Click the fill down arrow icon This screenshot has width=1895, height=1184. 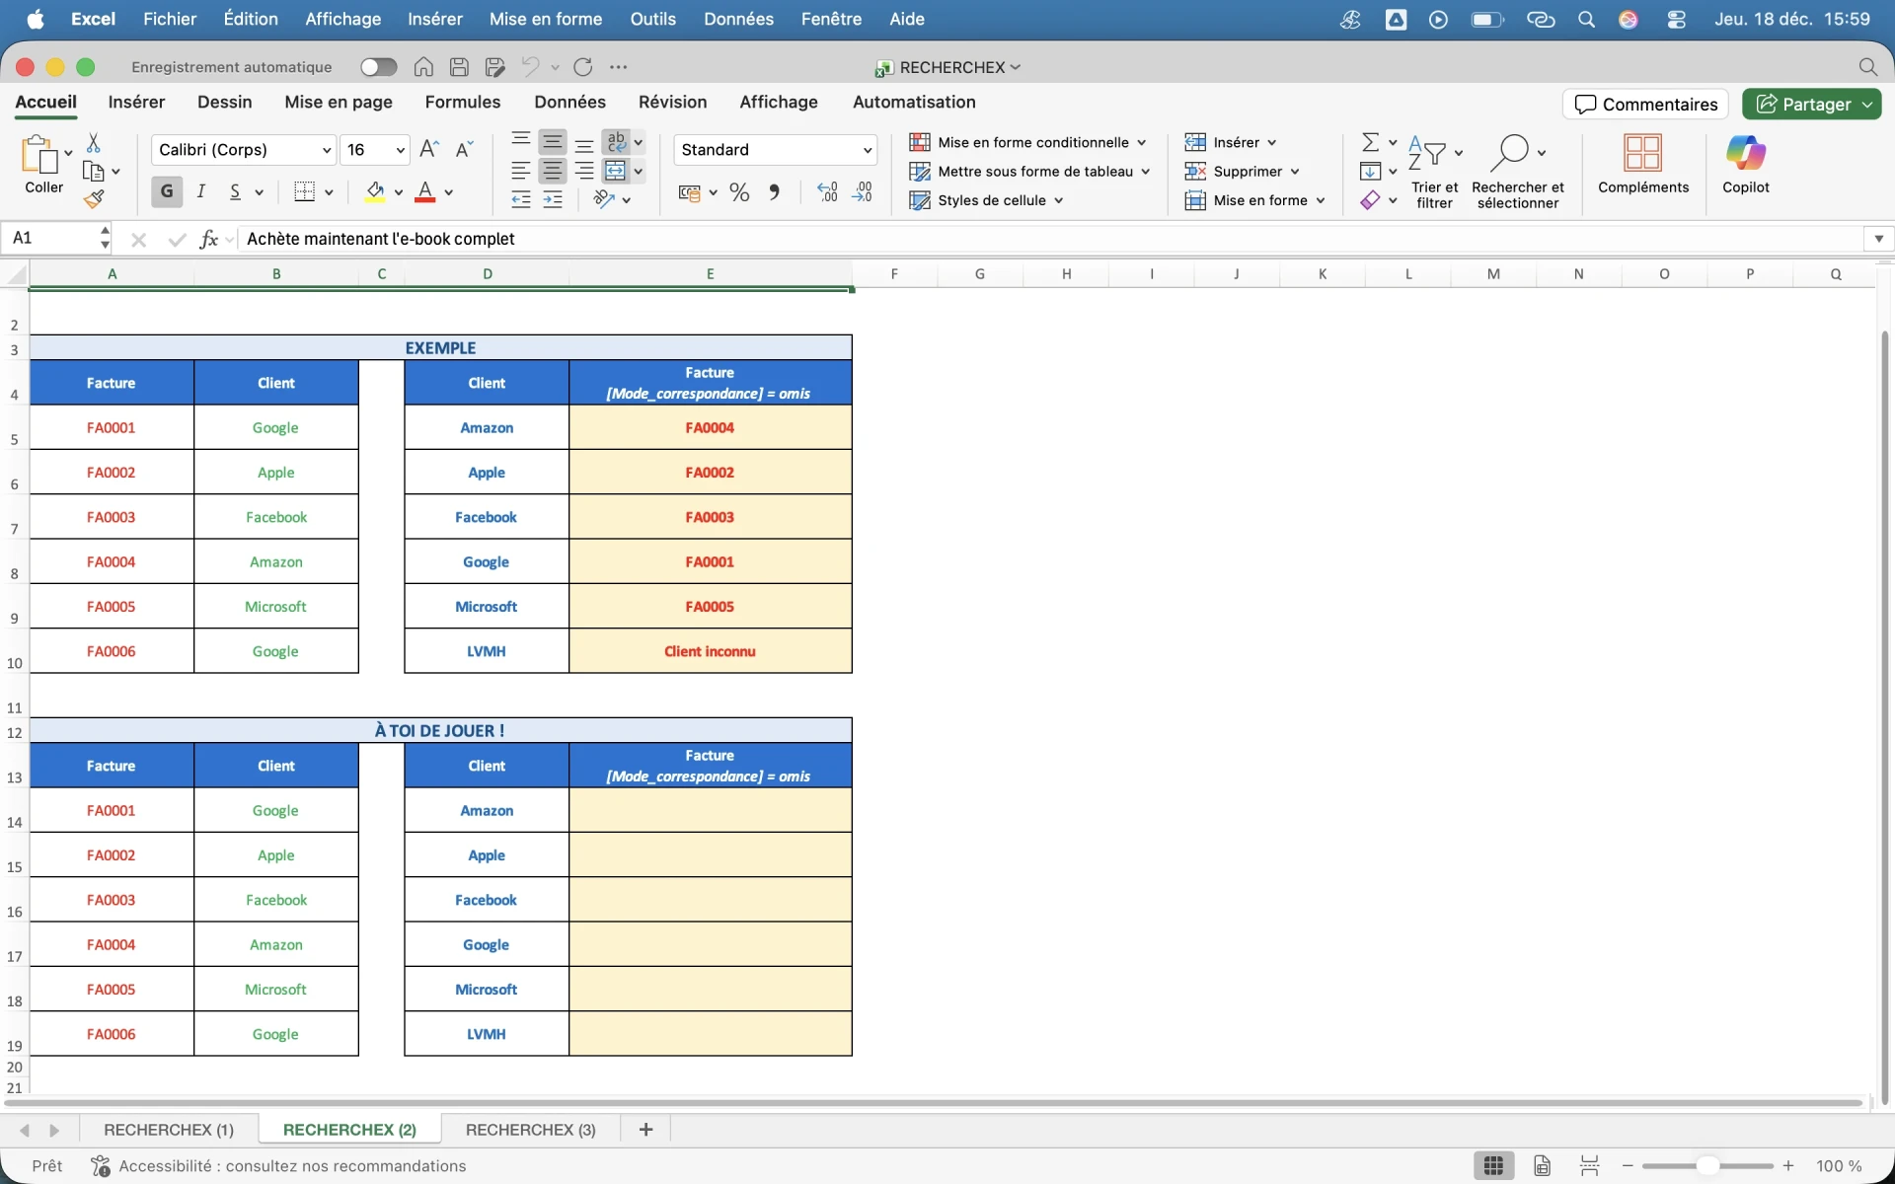[1370, 172]
